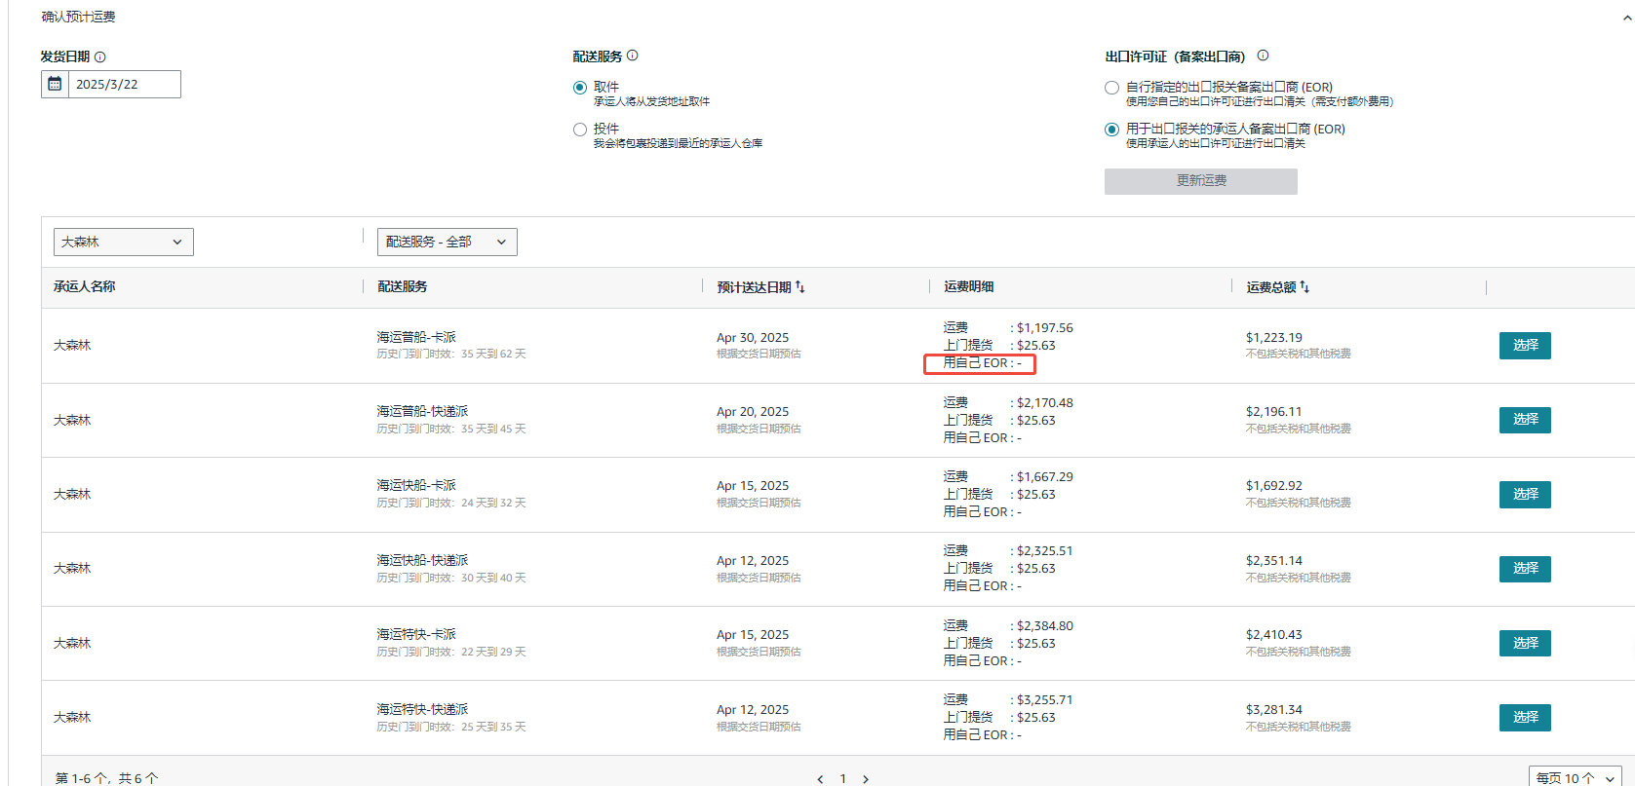Choose 自行指定的出口报关备案出口商 radio option
The image size is (1635, 786).
click(1111, 88)
